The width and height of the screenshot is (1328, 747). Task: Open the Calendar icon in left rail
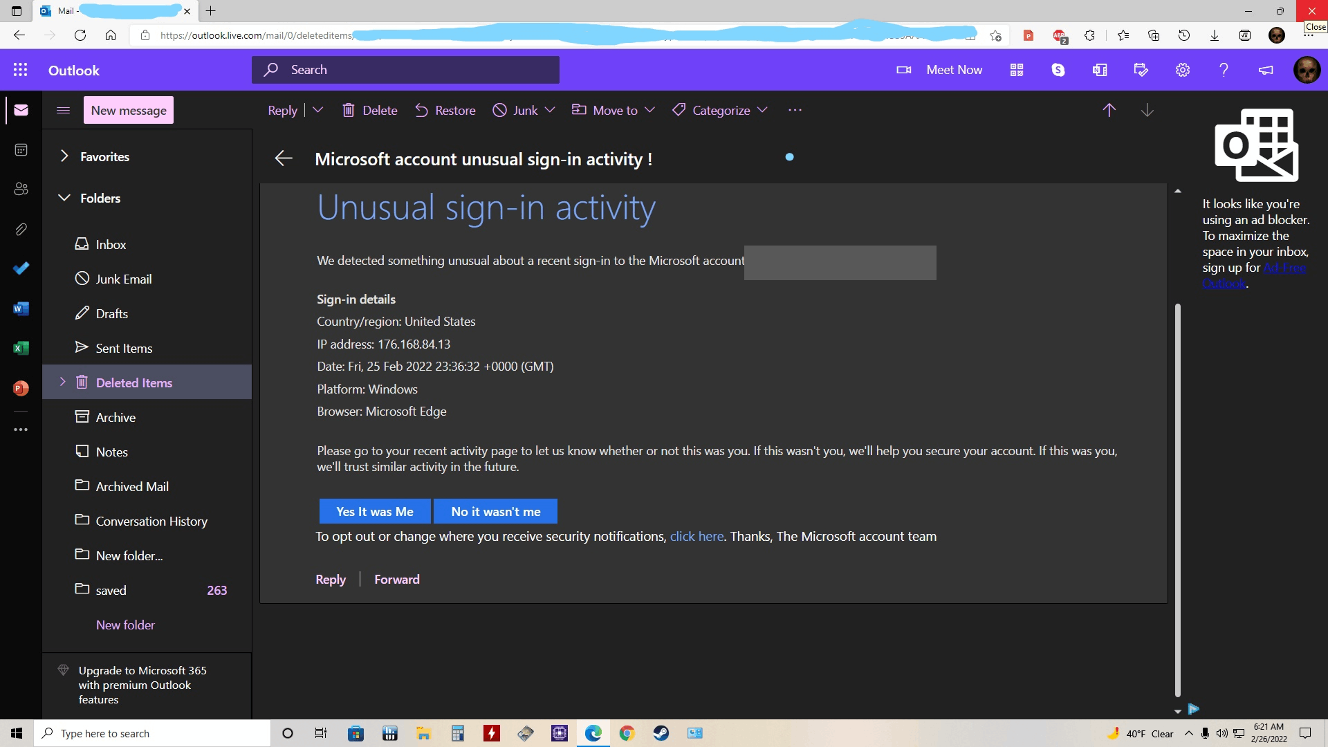pyautogui.click(x=21, y=150)
